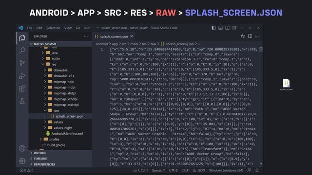Open the Search view icon
Image resolution: width=312 pixels, height=175 pixels.
[22, 51]
